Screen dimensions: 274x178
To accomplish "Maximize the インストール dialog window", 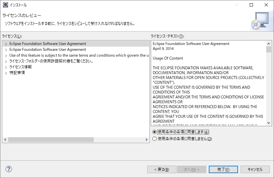I will [251, 5].
